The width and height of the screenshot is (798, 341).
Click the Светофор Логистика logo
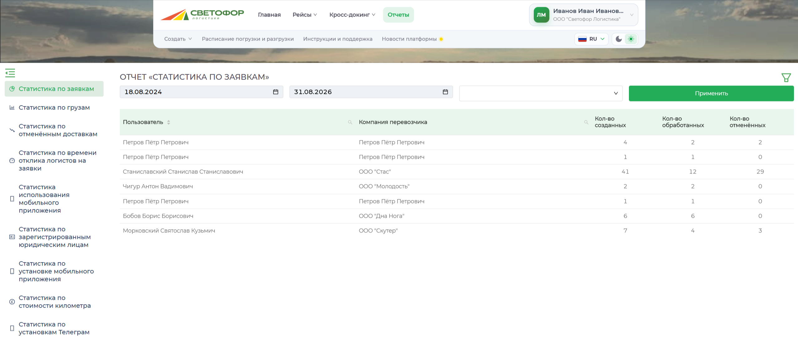point(202,15)
